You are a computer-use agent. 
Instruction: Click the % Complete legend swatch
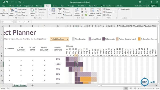pyautogui.click(x=103, y=39)
